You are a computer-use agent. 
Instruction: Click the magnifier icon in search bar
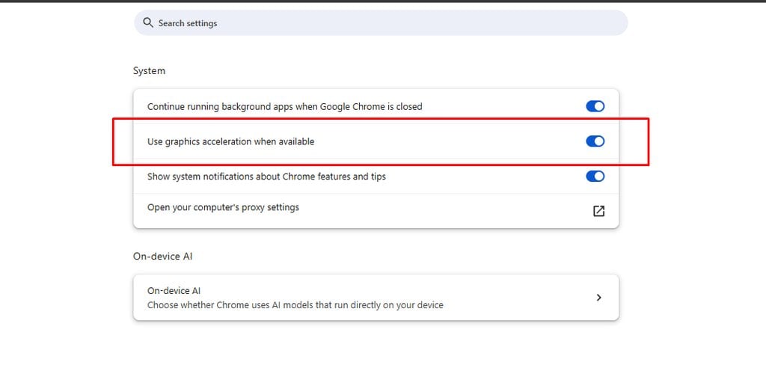(x=148, y=22)
